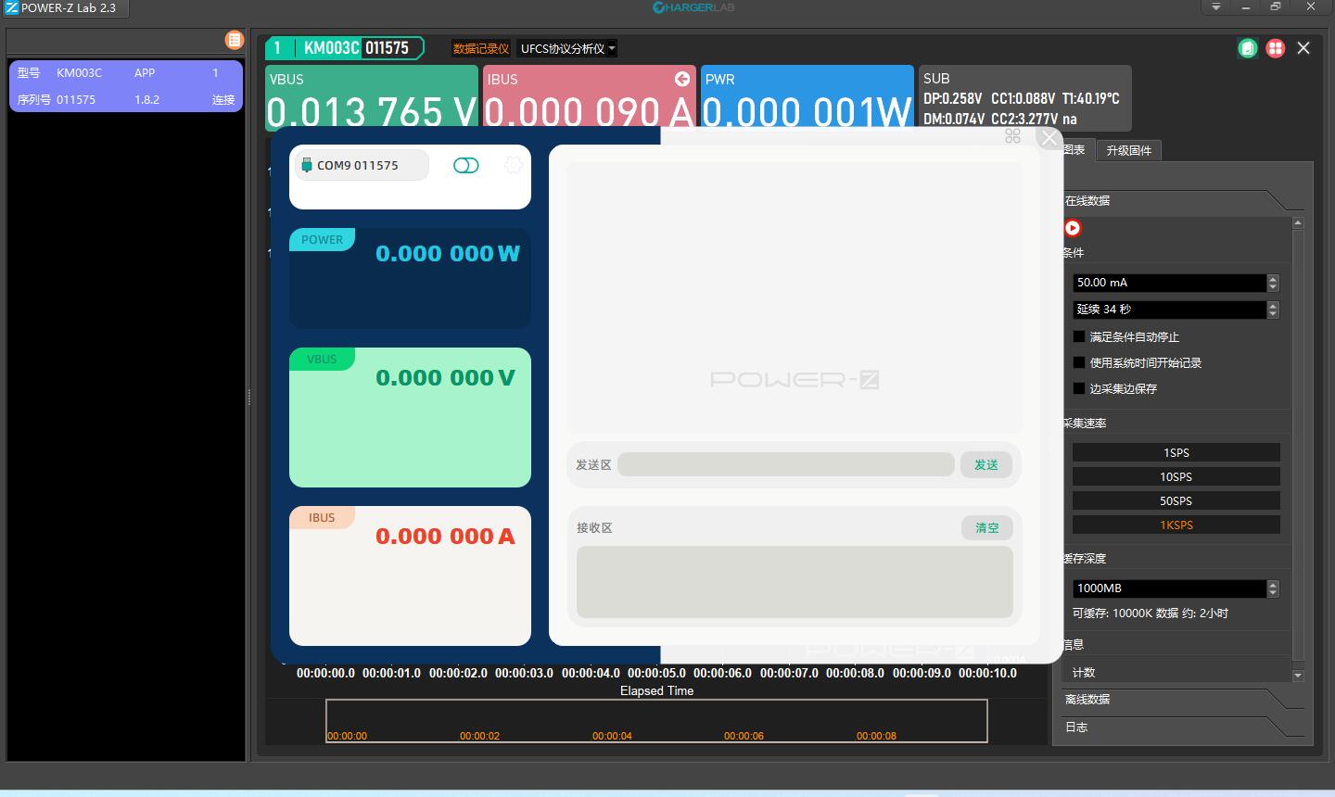Click the IBUS direction arrow icon
The height and width of the screenshot is (797, 1335).
pos(682,80)
